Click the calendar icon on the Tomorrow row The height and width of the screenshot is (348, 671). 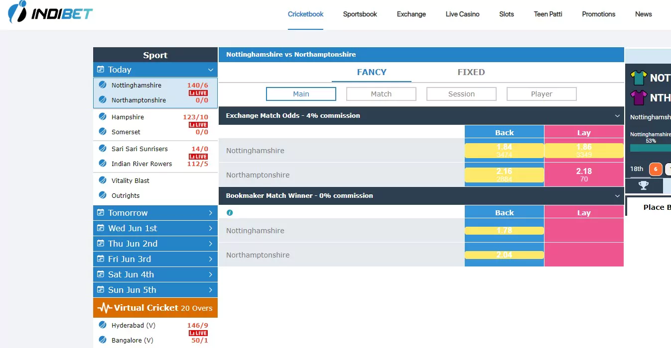click(101, 213)
